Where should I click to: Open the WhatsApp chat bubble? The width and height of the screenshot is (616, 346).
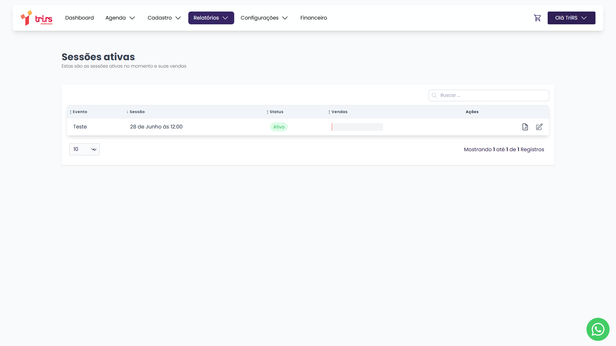point(598,329)
